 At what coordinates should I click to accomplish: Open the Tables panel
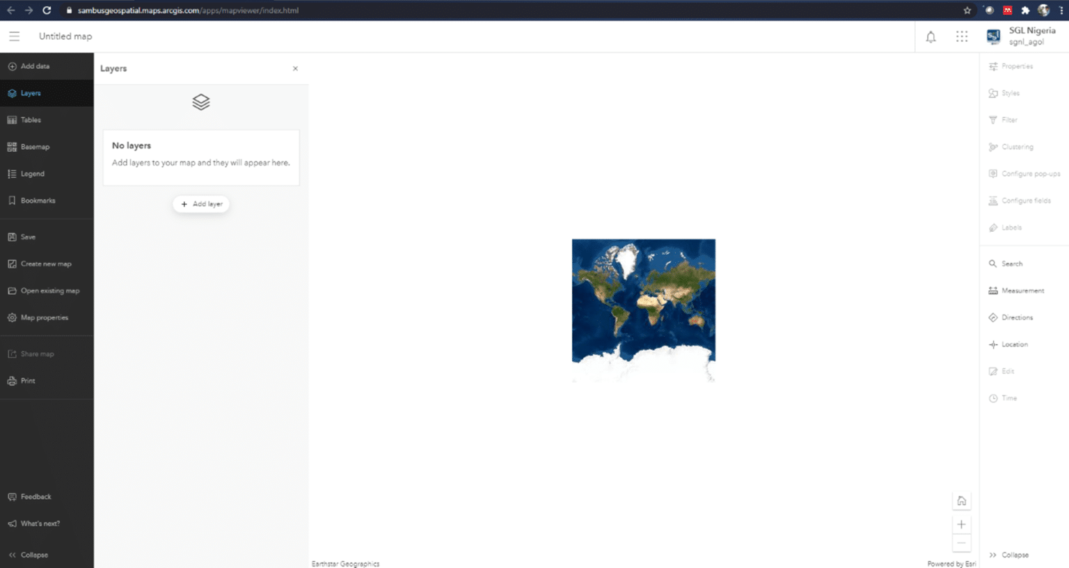[x=31, y=119]
